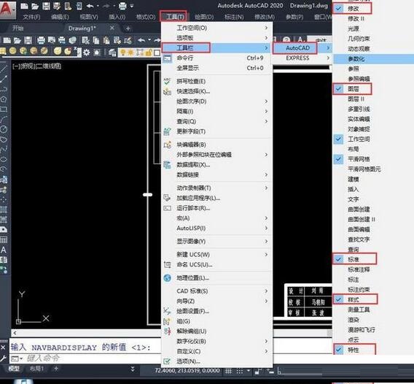
Task: Expand the 绘图次序(D) submenu
Action: 217,101
